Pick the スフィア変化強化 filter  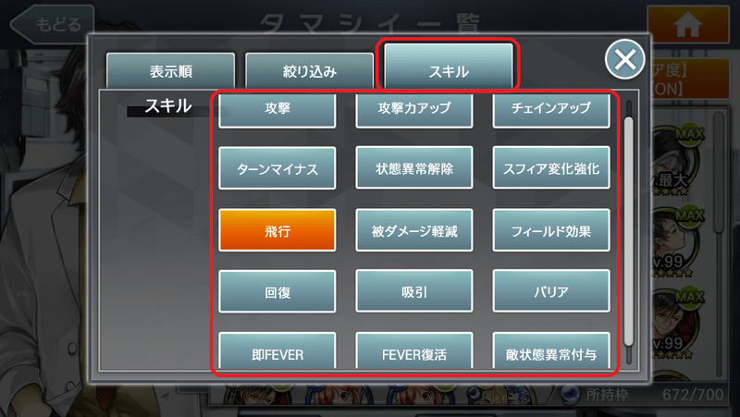pos(550,168)
